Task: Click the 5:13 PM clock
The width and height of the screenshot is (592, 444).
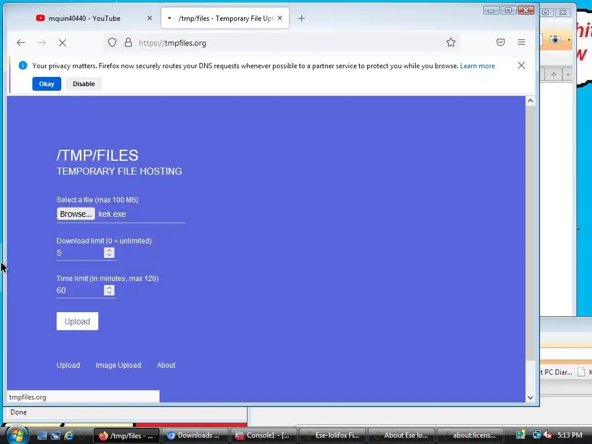Action: pyautogui.click(x=569, y=435)
